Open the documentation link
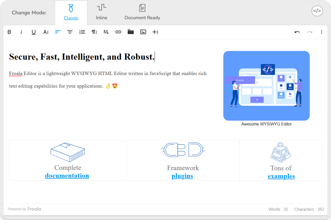 point(67,176)
